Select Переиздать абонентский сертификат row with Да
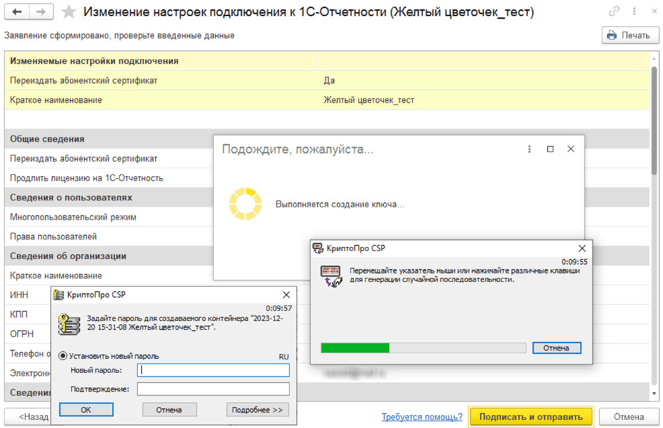 point(327,81)
